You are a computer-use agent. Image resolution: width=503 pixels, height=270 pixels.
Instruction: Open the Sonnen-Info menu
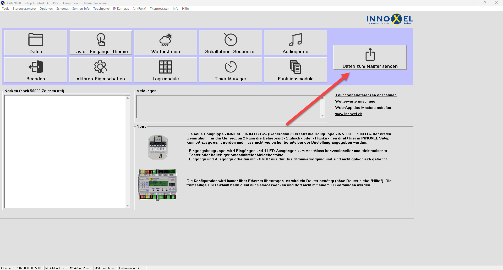coord(81,9)
